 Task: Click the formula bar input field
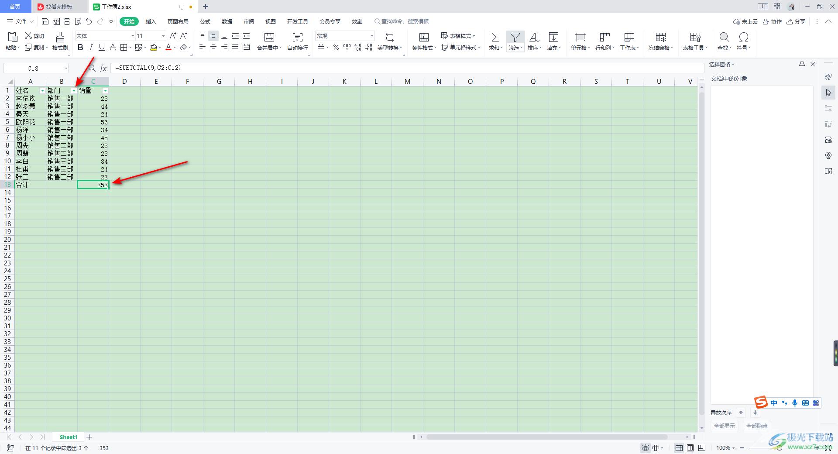(x=407, y=68)
